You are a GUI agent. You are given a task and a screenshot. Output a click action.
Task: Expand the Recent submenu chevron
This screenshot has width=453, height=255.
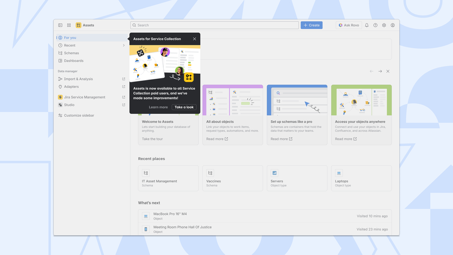[124, 45]
